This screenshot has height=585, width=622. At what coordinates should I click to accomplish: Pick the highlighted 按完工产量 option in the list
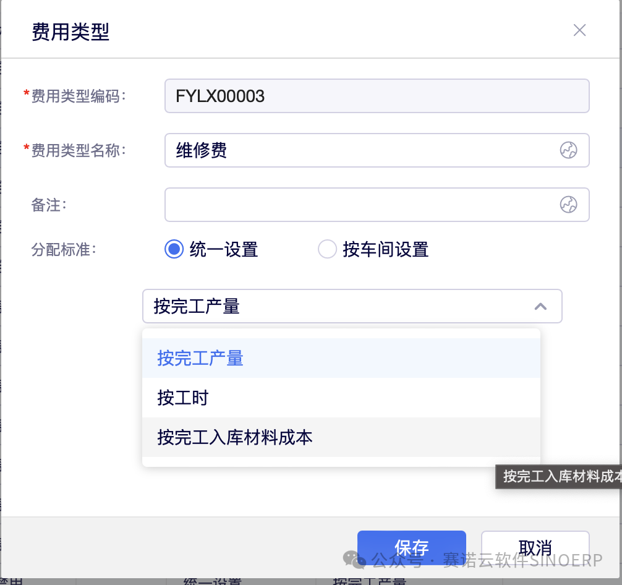pyautogui.click(x=201, y=358)
